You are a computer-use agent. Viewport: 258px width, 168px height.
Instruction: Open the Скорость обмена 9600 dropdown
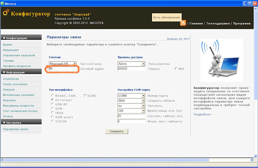[131, 100]
